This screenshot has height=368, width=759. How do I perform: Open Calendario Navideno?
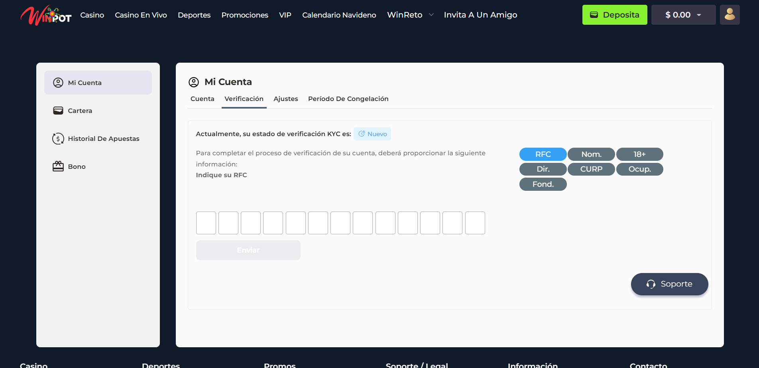[x=339, y=15]
